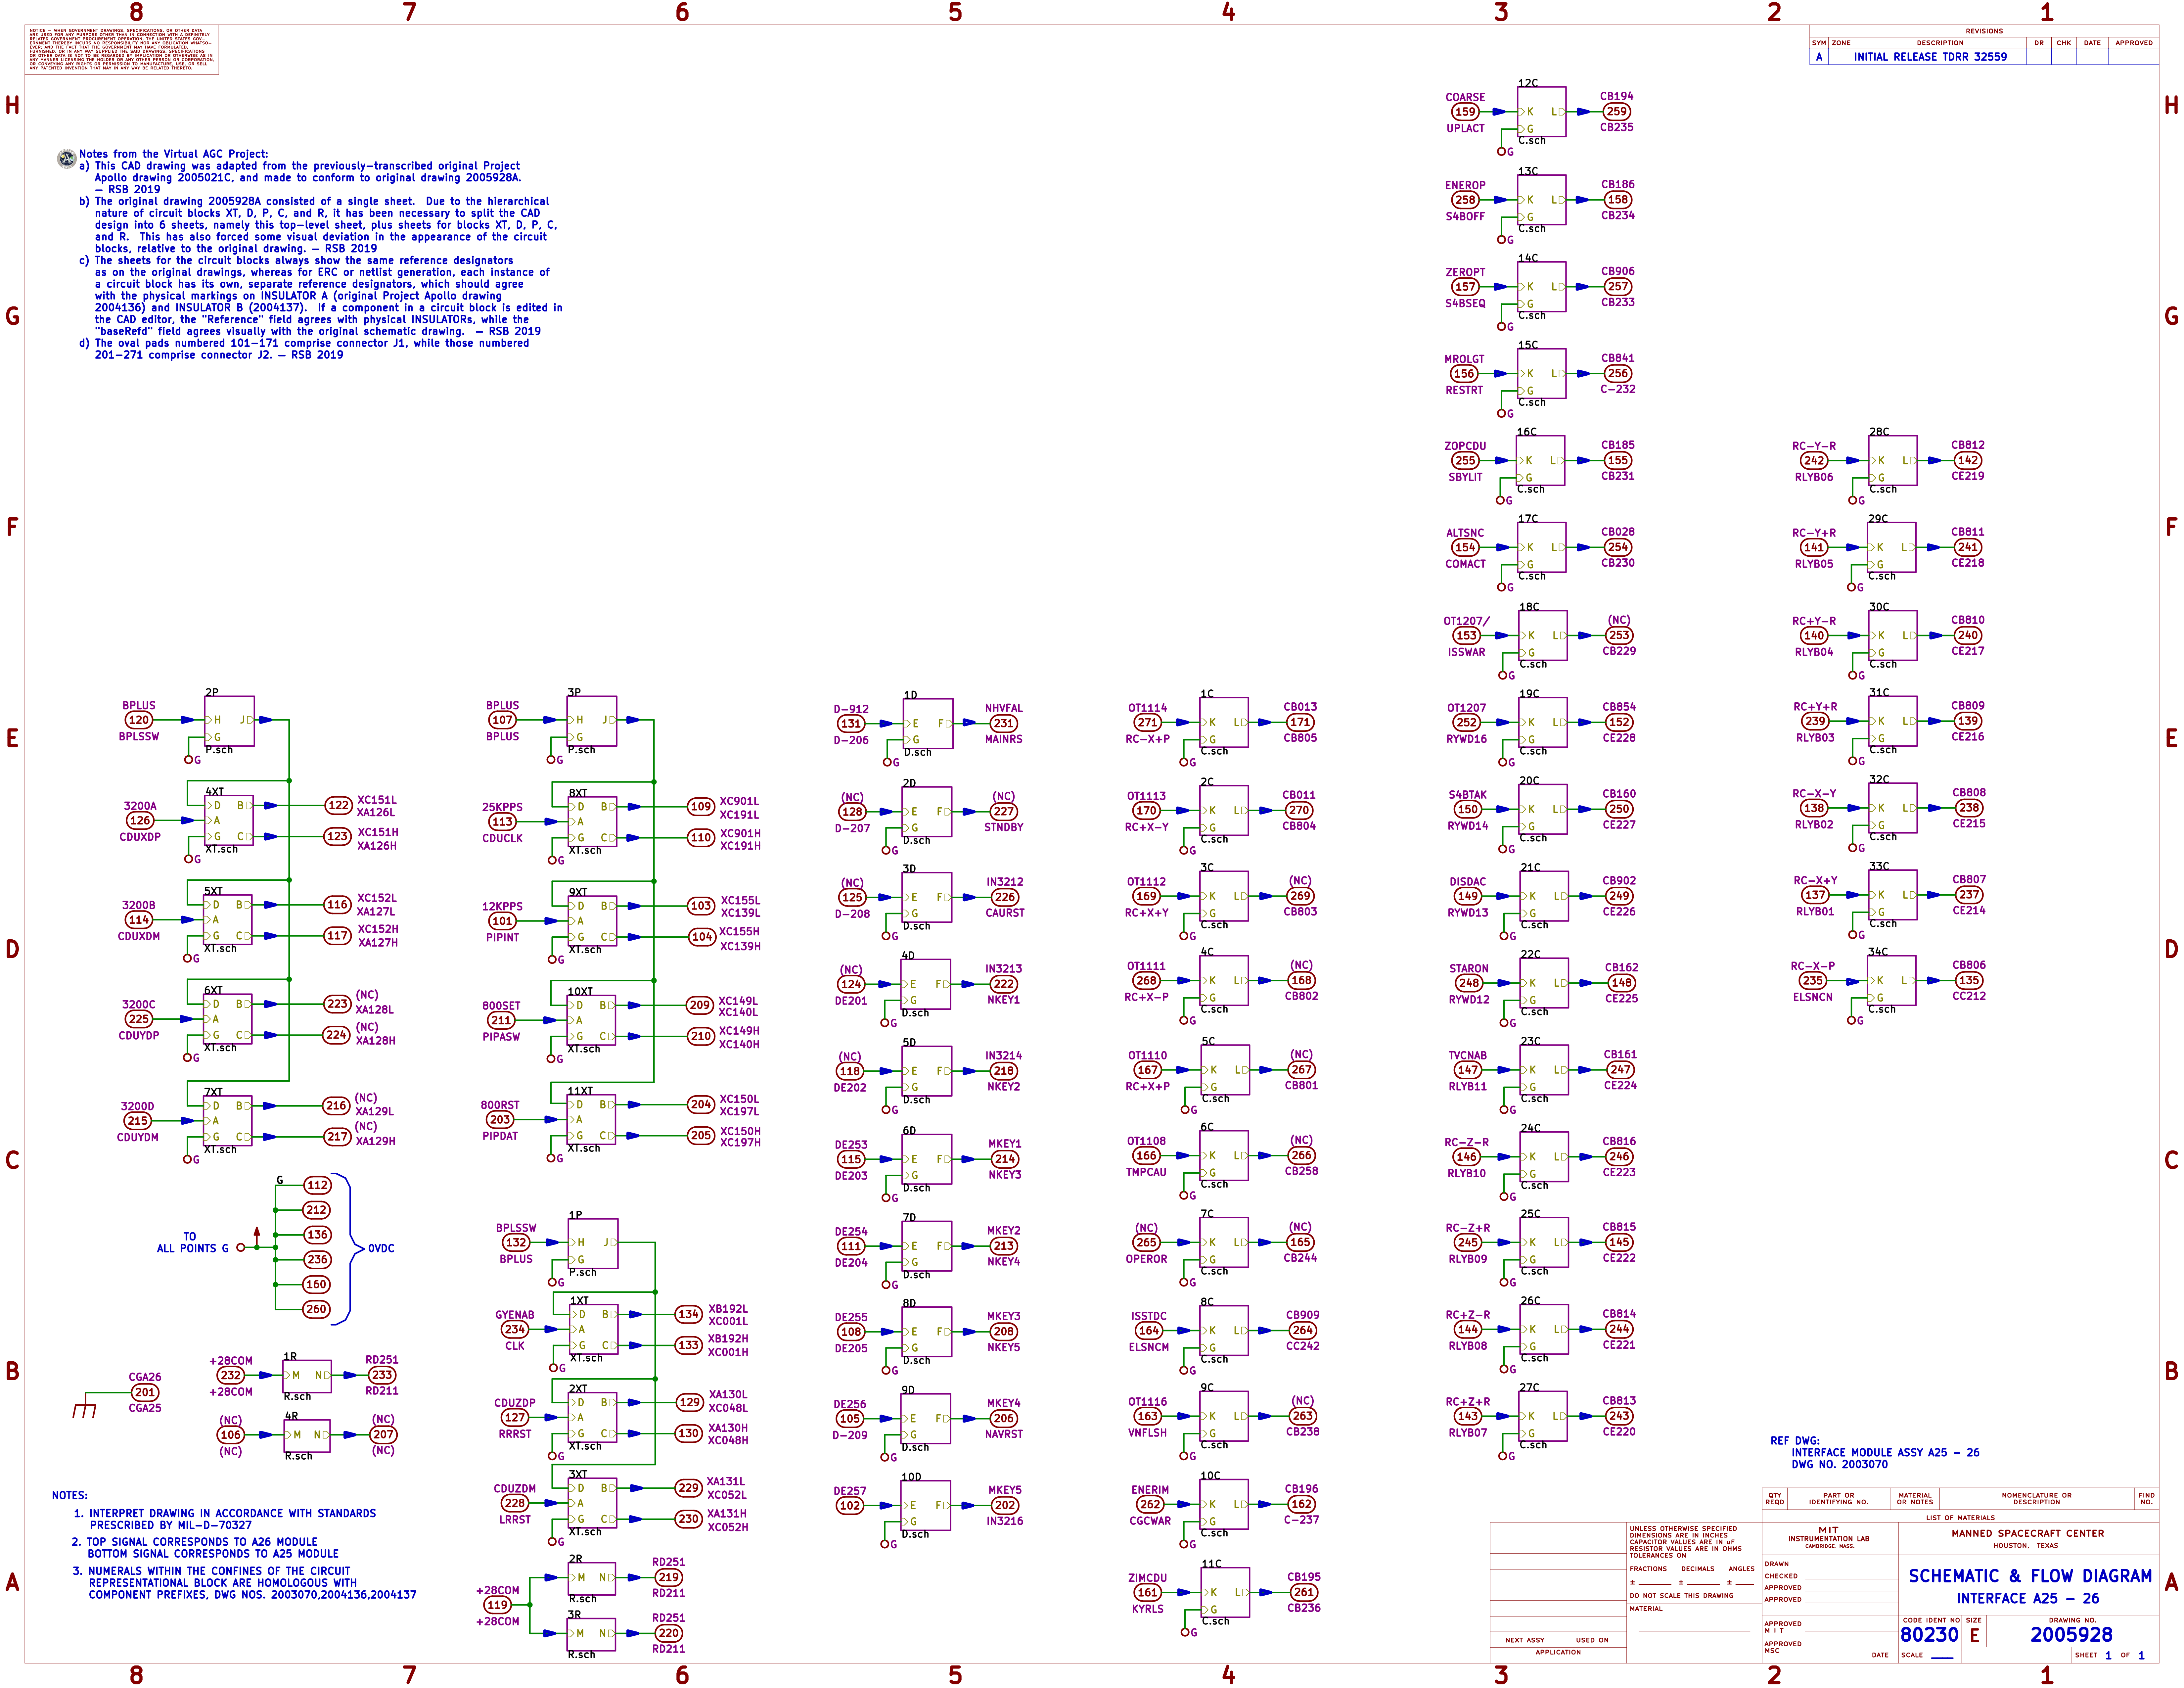The width and height of the screenshot is (2184, 1688).
Task: Select circuit block 12C
Action: 1542,112
